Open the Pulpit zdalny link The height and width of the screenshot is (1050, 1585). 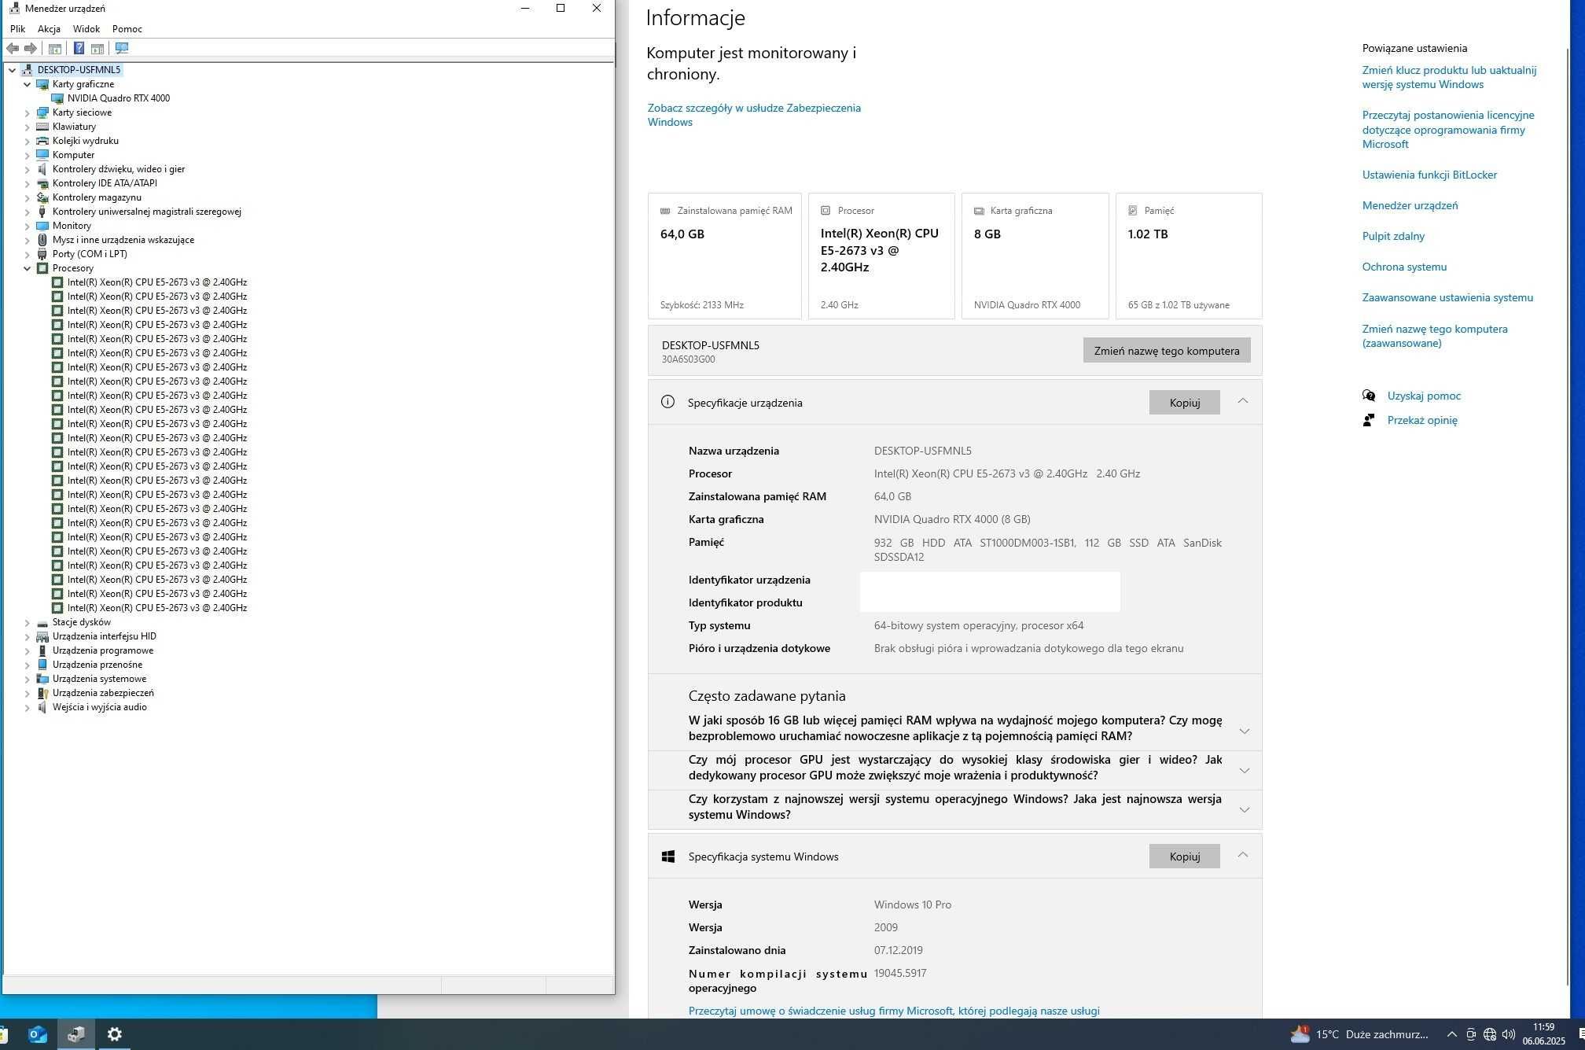(1393, 236)
